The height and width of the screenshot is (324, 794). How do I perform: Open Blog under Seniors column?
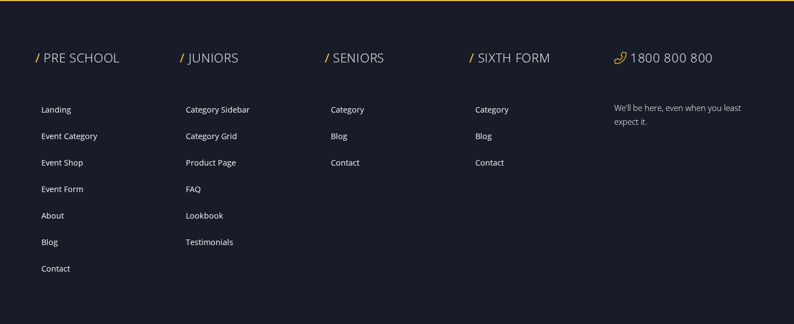pyautogui.click(x=339, y=136)
